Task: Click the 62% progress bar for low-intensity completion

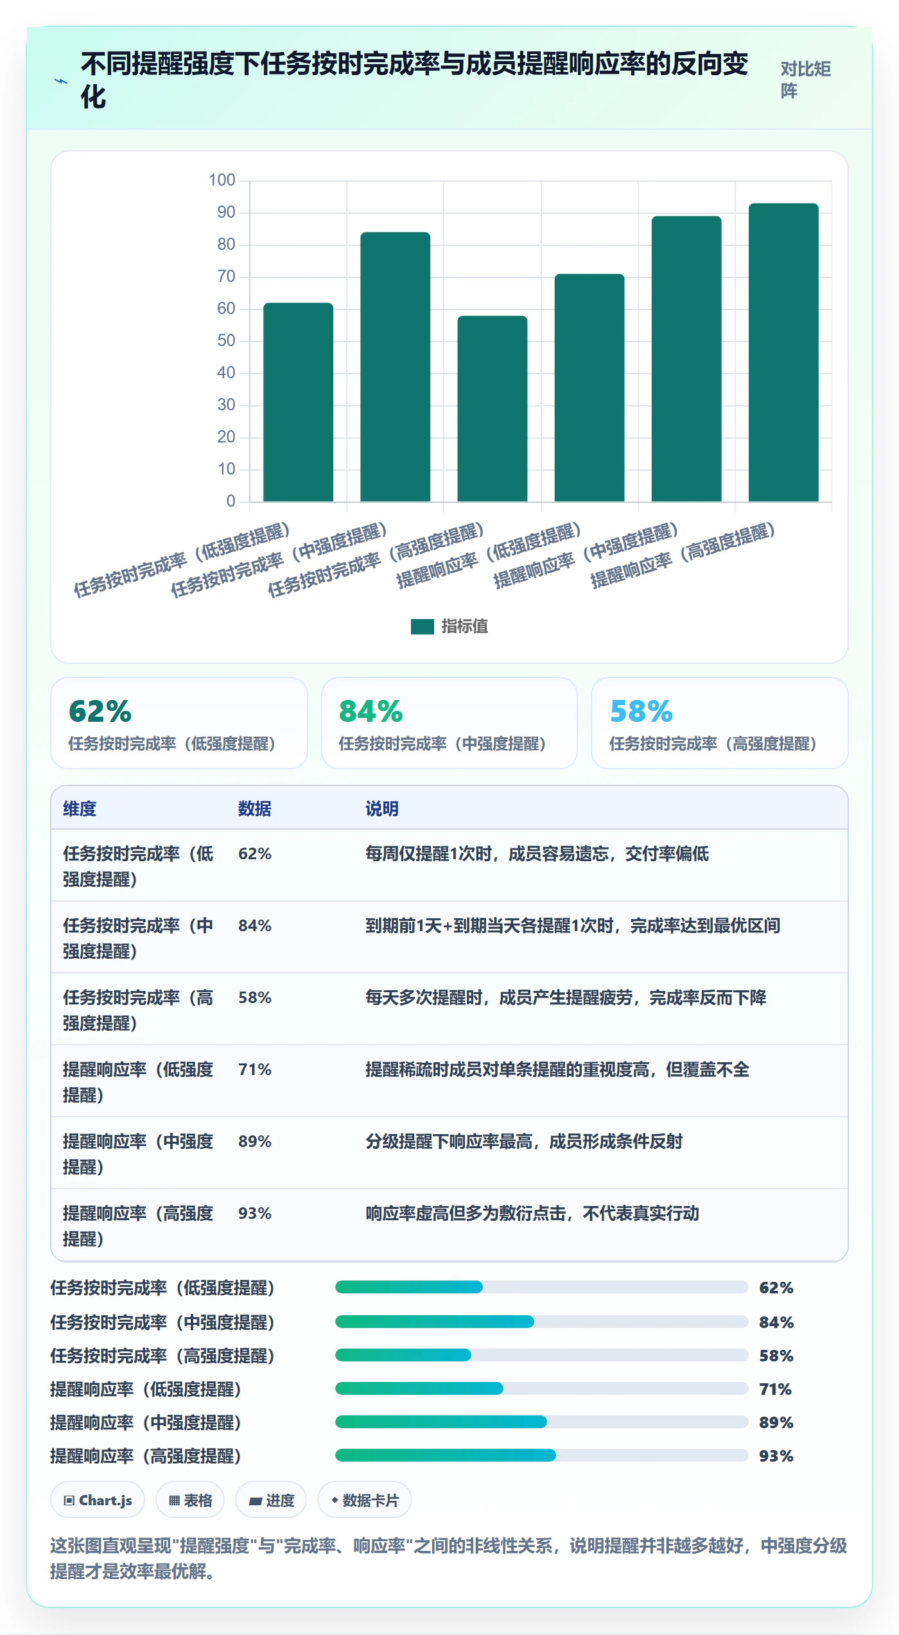Action: [x=541, y=1287]
